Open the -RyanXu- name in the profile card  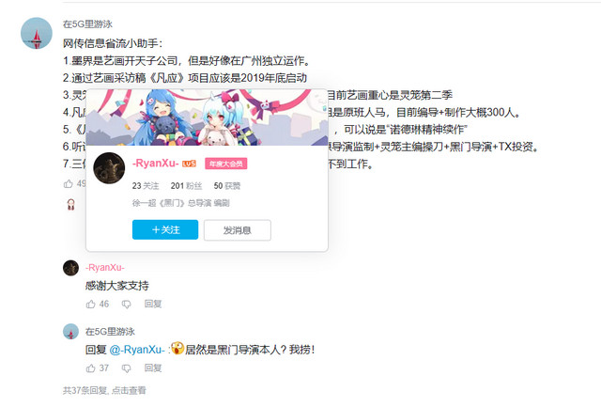pyautogui.click(x=156, y=164)
